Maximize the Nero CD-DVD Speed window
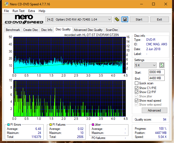 pyautogui.click(x=153, y=4)
